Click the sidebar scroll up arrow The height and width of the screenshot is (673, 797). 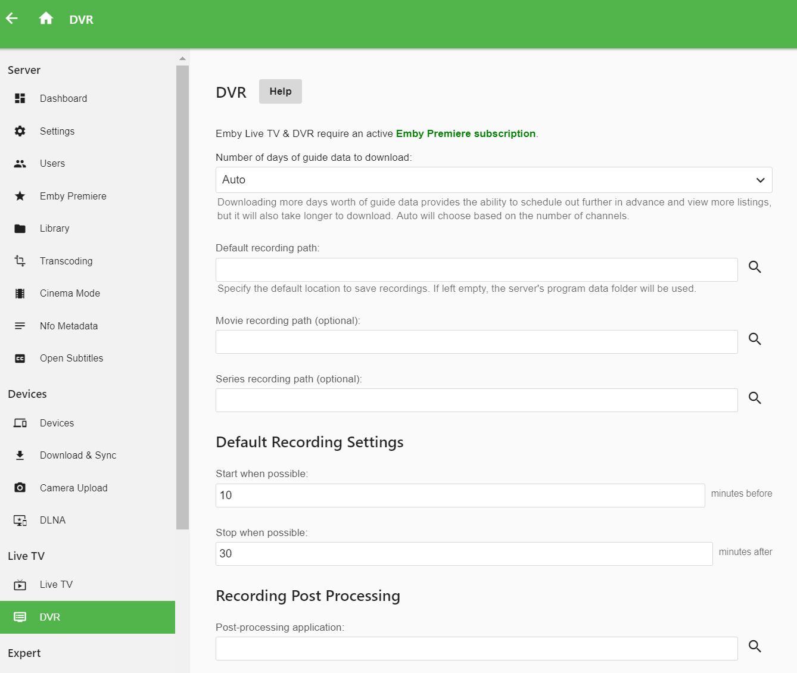(182, 58)
